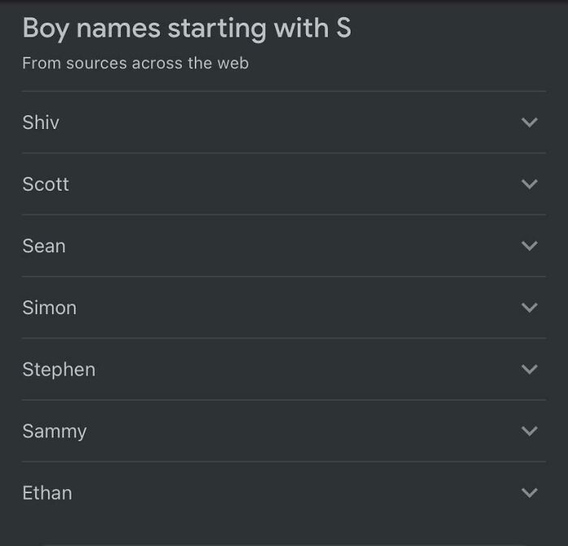Open the Ethan row chevron arrow

click(529, 492)
